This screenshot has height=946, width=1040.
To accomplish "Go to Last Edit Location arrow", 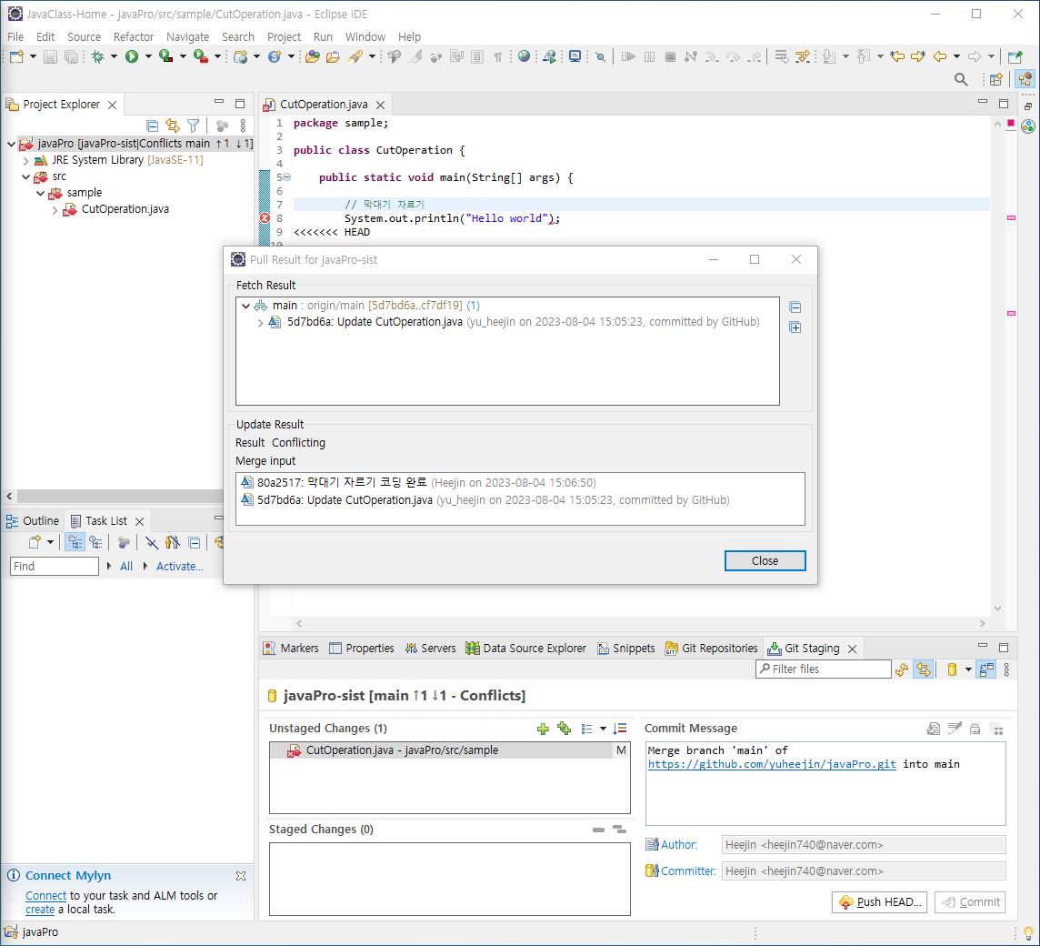I will [x=897, y=57].
